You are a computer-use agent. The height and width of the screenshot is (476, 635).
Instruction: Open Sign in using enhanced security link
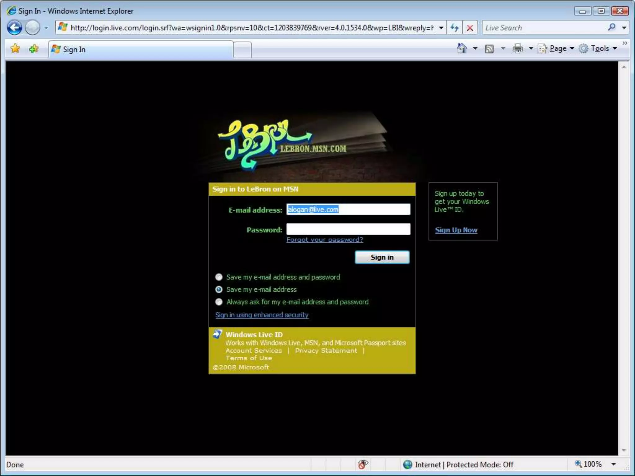pos(262,315)
